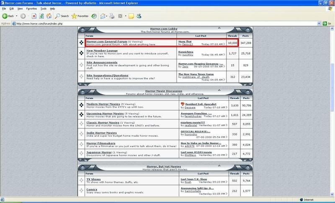Click the Internet zone globe icon
This screenshot has height=203, width=335.
[x=301, y=200]
